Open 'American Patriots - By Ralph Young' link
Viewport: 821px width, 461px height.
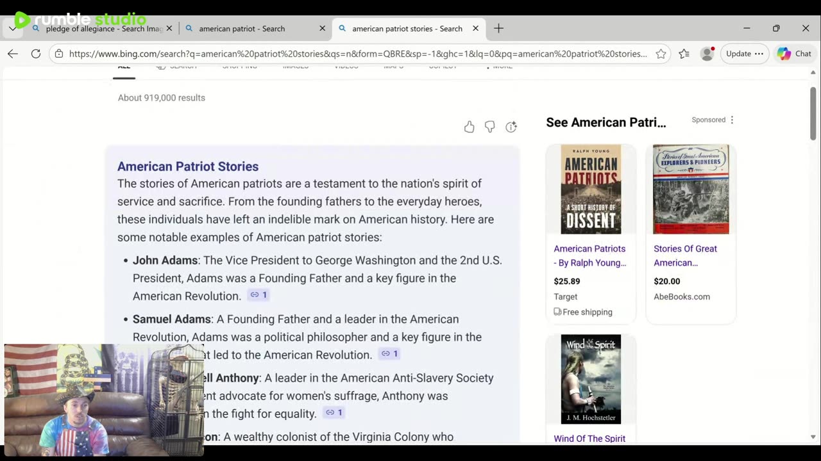(x=589, y=255)
